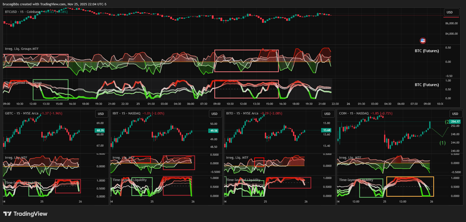Viewport: 466px width, 222px height.
Task: Select the BTCUSD Coinbase symbol title
Action: click(22, 12)
